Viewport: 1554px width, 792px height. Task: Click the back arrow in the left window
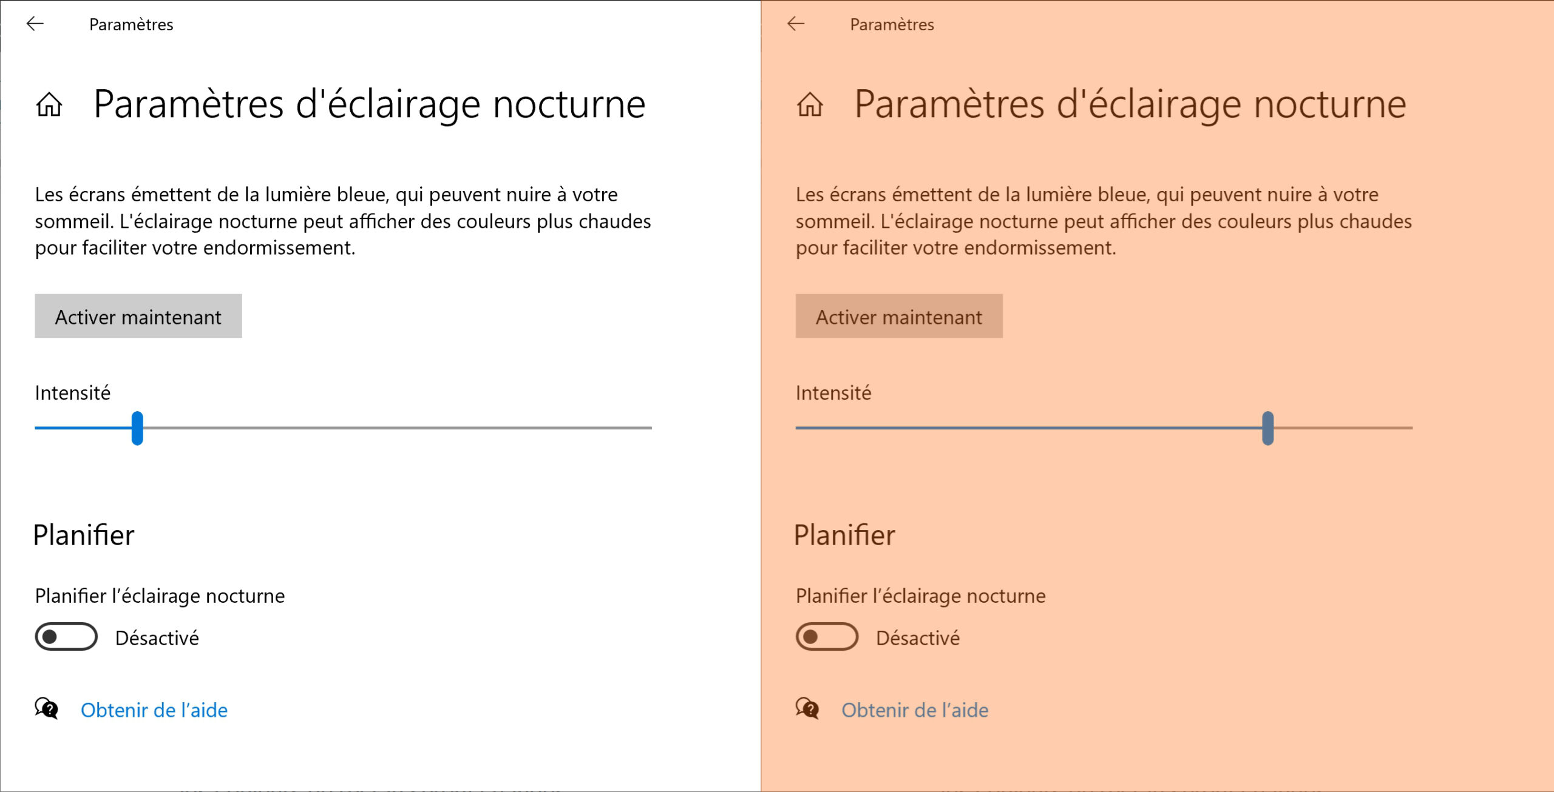[x=35, y=24]
